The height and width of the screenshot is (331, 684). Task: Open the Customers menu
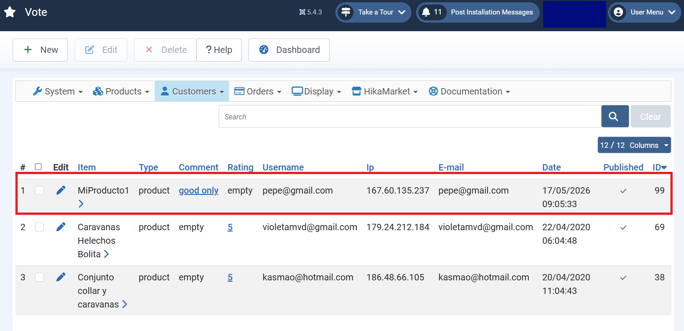tap(192, 91)
